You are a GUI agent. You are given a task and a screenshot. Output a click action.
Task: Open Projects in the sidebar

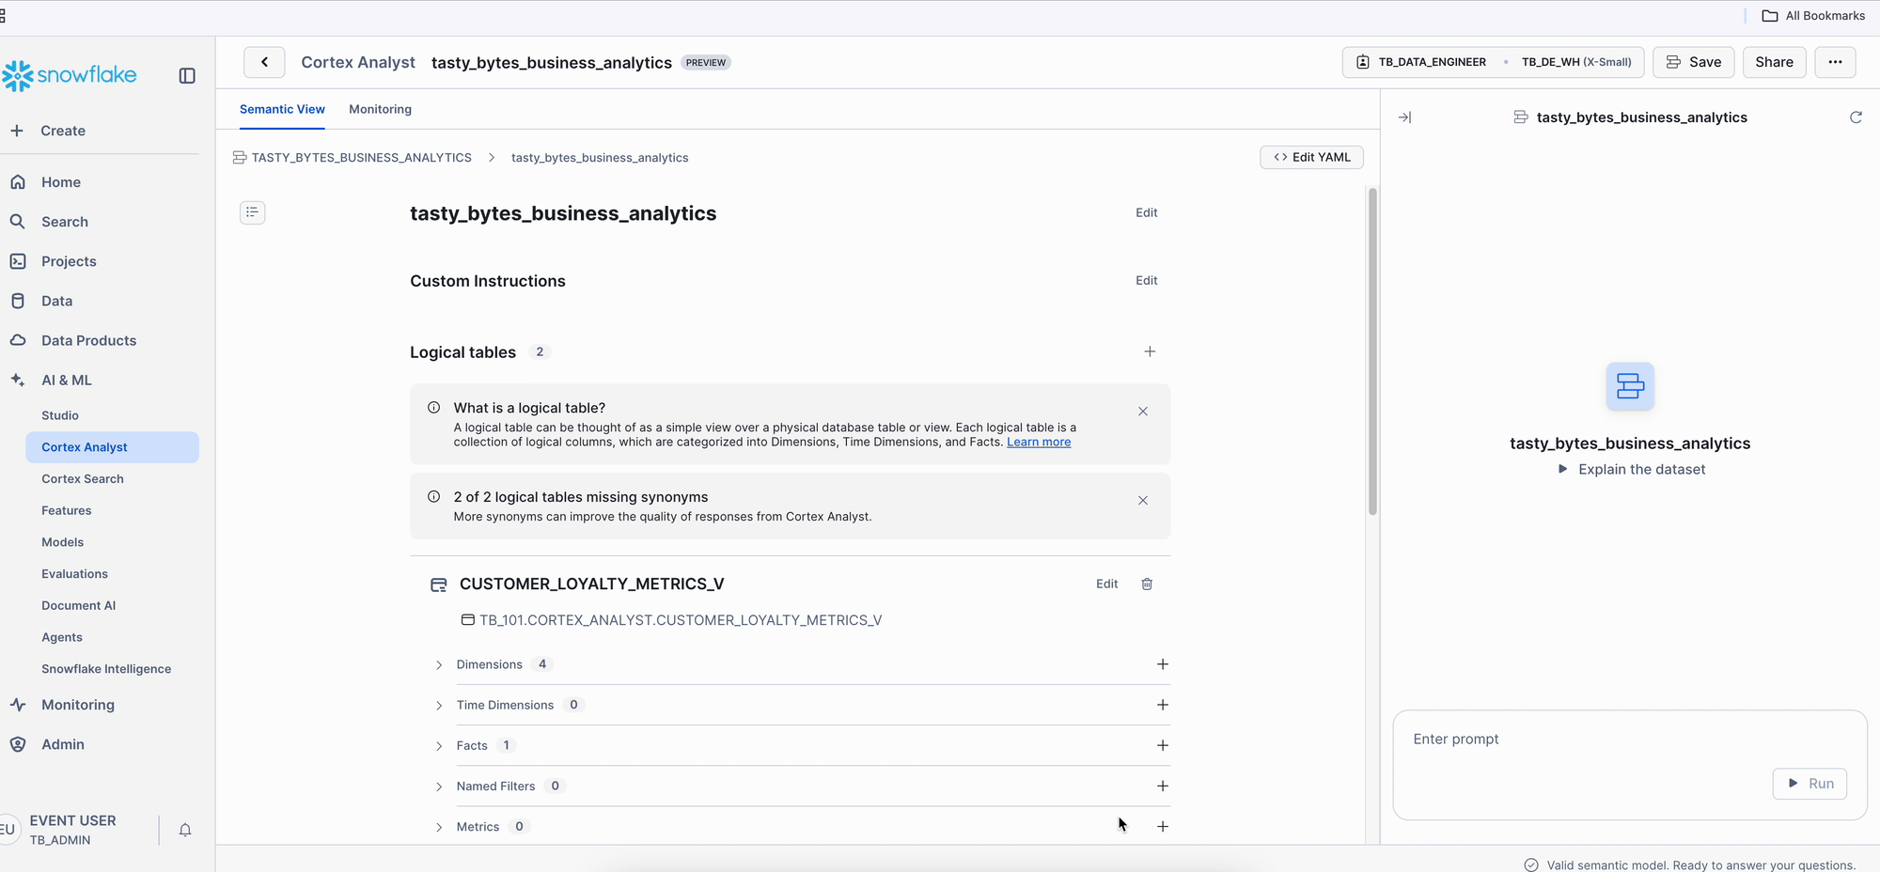click(69, 261)
